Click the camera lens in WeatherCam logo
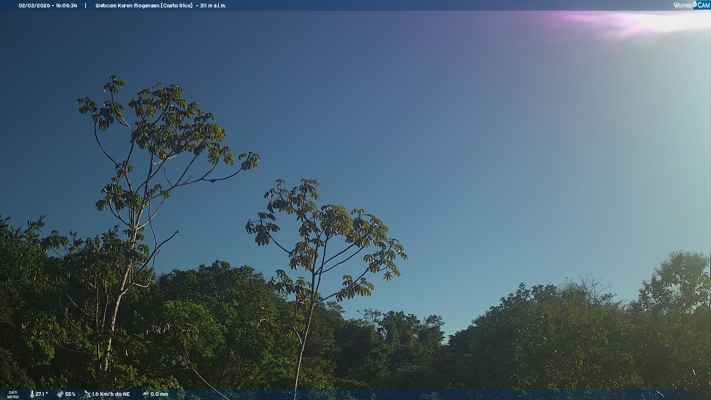The width and height of the screenshot is (711, 400). [x=695, y=4]
